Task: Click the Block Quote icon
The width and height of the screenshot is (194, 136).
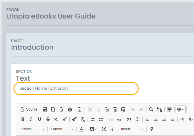Action: 129,119
